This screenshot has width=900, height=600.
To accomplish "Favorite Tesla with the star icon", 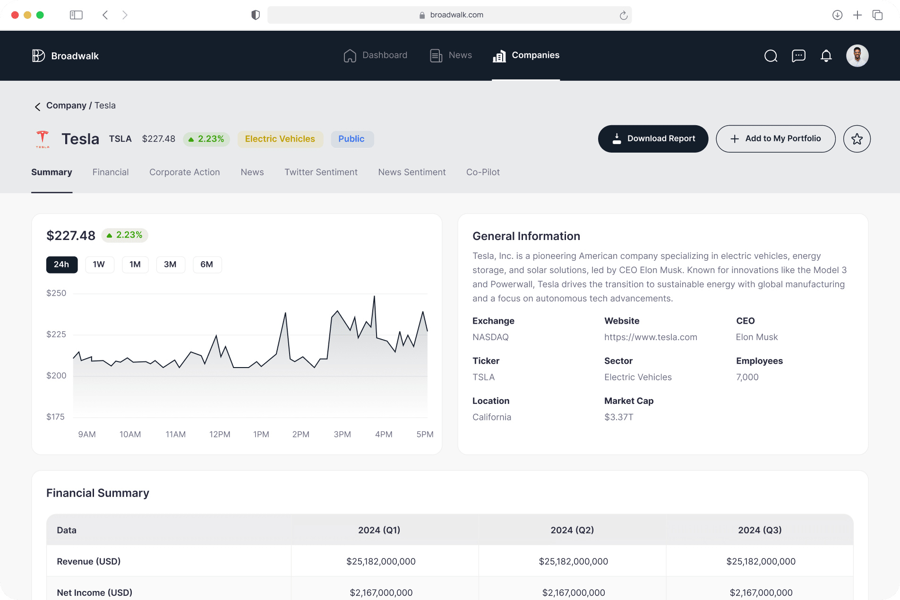I will [x=857, y=139].
